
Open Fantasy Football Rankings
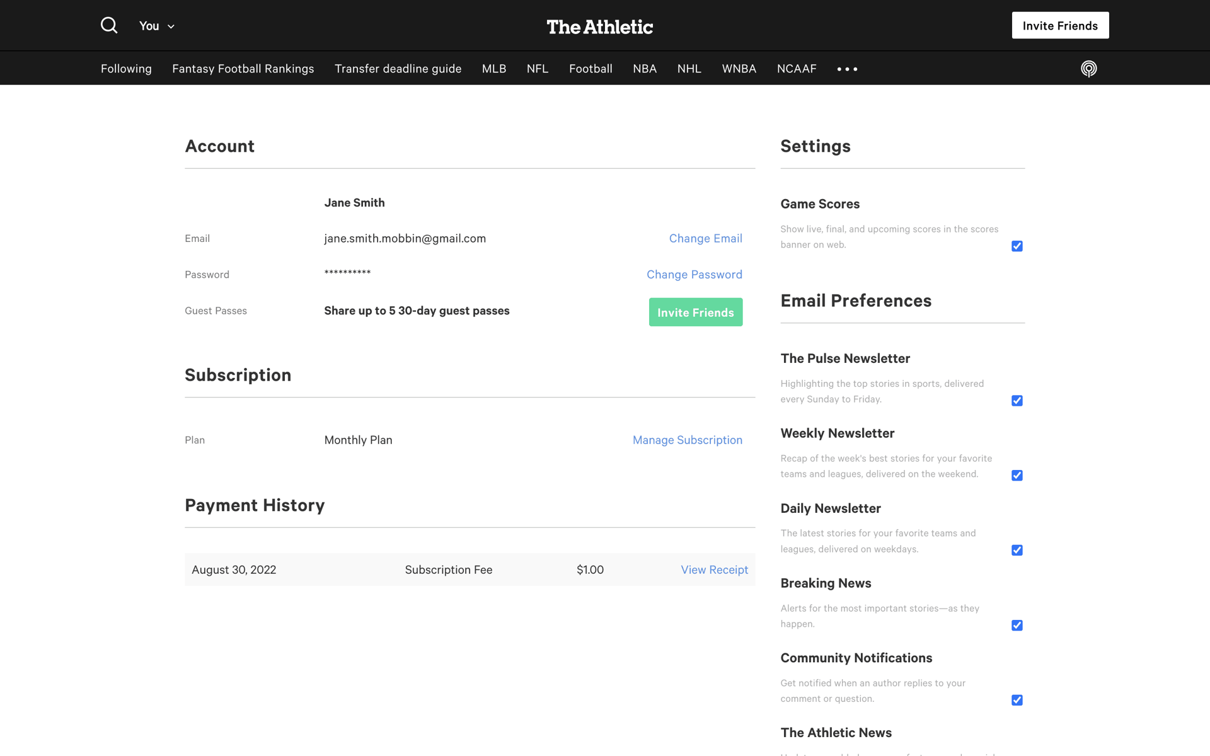(x=243, y=68)
